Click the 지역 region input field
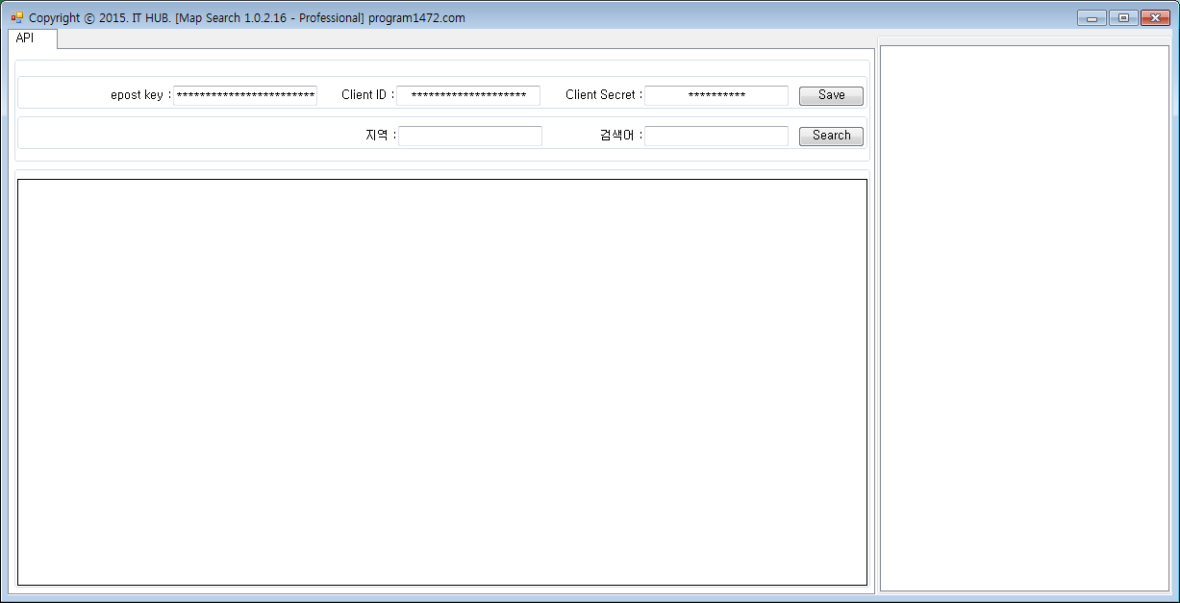The width and height of the screenshot is (1180, 603). [470, 136]
